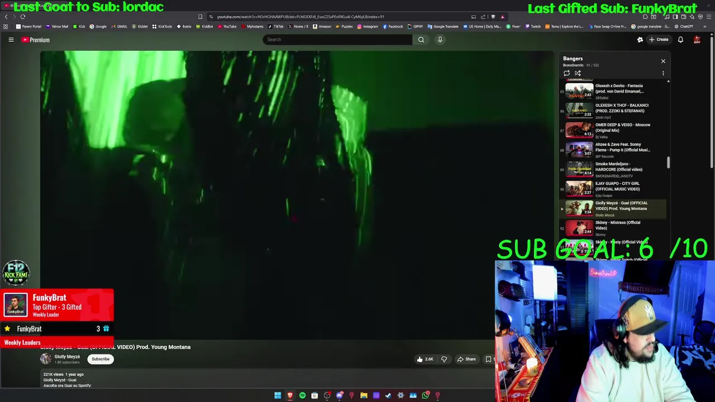The width and height of the screenshot is (715, 402).
Task: Open WhatsApp from taskbar
Action: [x=426, y=395]
